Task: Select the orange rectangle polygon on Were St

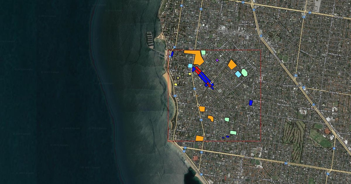Action: (199, 138)
